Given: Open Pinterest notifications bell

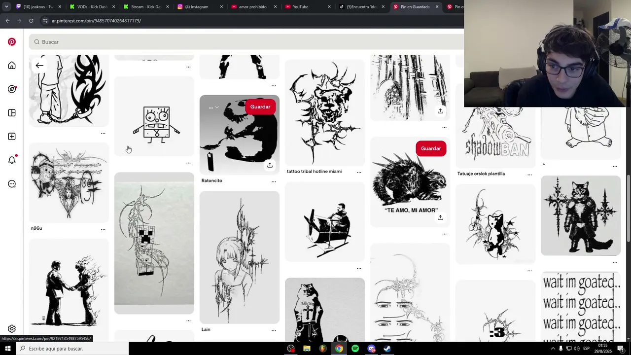Looking at the screenshot, I should (12, 160).
